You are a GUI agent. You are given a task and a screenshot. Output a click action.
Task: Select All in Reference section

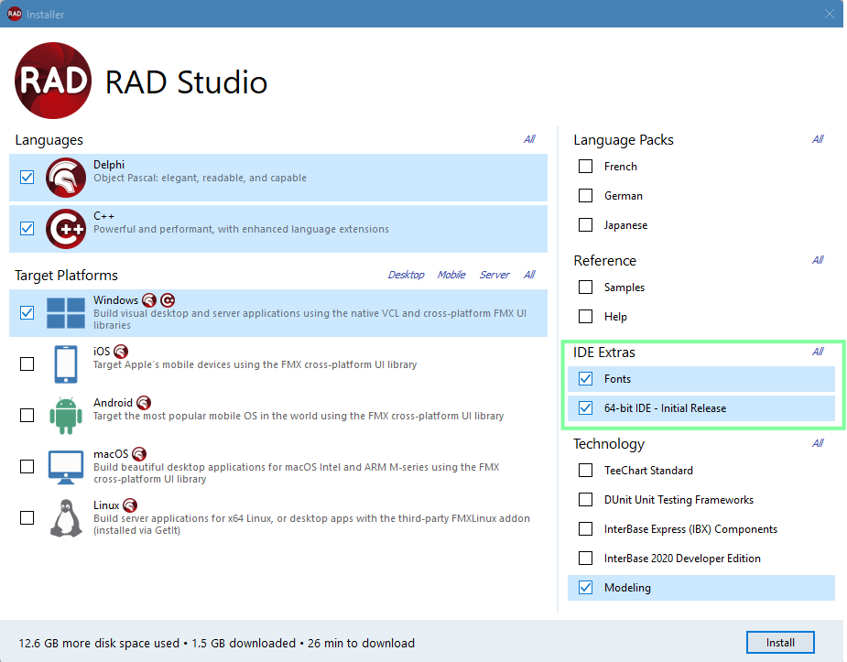click(818, 260)
